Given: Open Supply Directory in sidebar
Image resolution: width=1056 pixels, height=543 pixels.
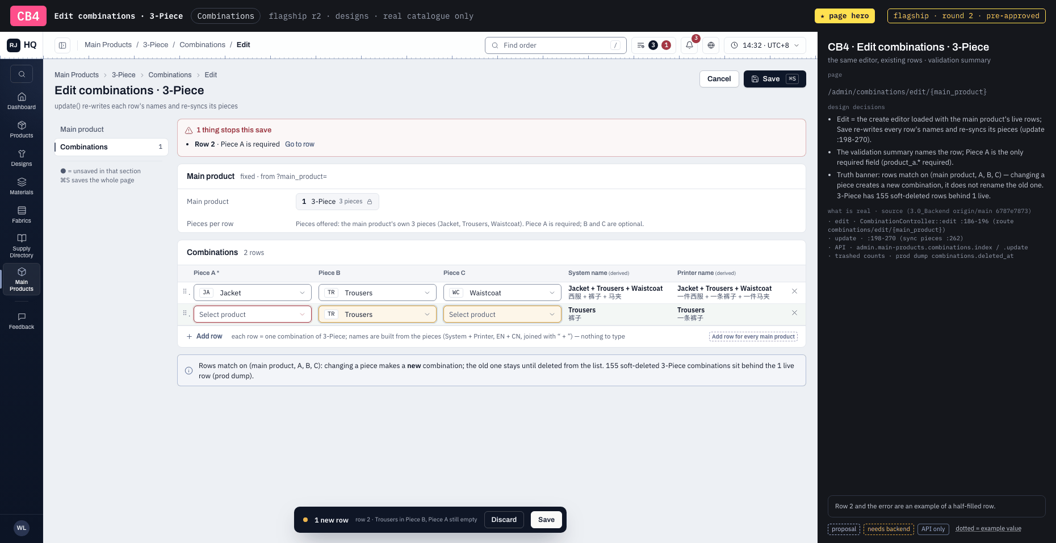Looking at the screenshot, I should [22, 245].
